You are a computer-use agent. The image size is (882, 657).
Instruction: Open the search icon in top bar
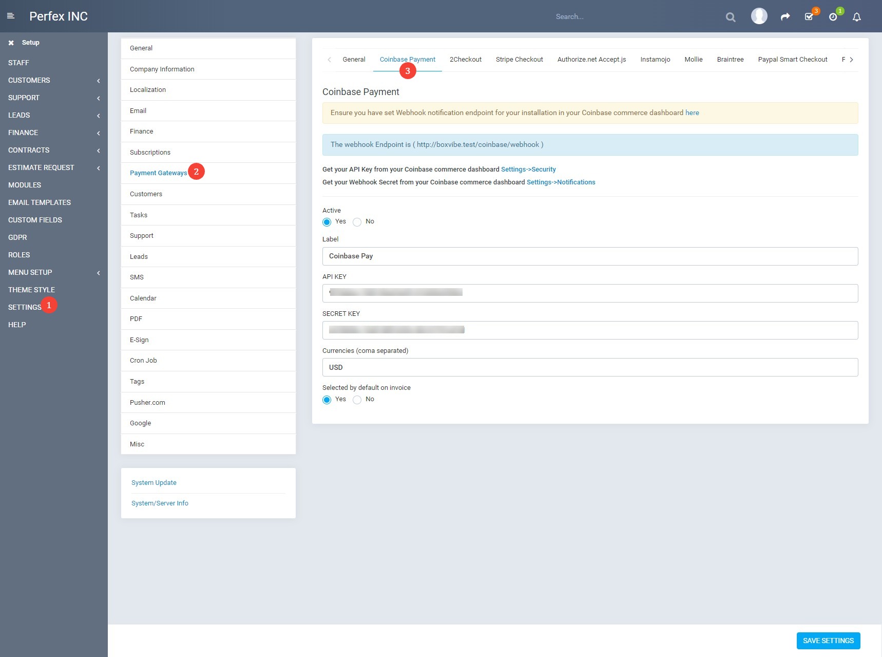[x=731, y=16]
